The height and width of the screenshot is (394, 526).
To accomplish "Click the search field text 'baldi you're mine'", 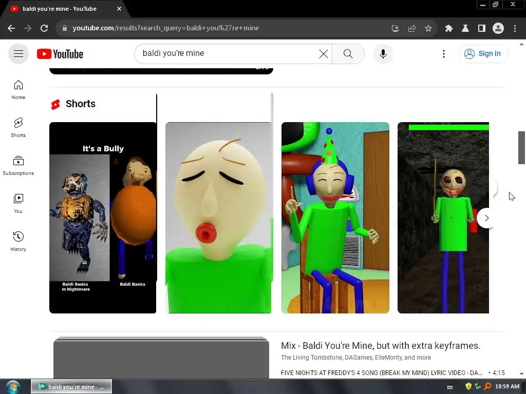I will pos(173,53).
